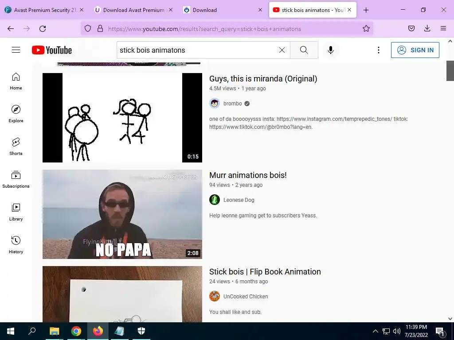Click the page vertical scrollbar thumb
Viewport: 454px width, 340px height.
click(x=450, y=71)
